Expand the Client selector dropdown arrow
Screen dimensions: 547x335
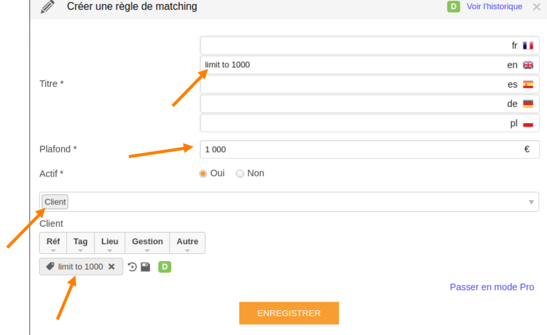pos(531,202)
